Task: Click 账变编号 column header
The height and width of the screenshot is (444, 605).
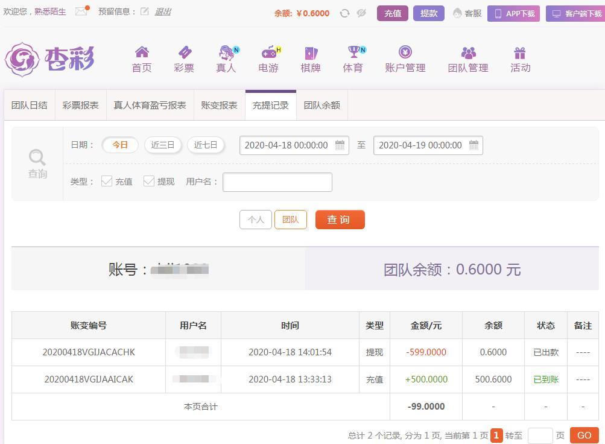Action: [x=89, y=326]
